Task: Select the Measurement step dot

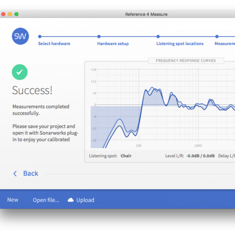Action: pos(217,37)
